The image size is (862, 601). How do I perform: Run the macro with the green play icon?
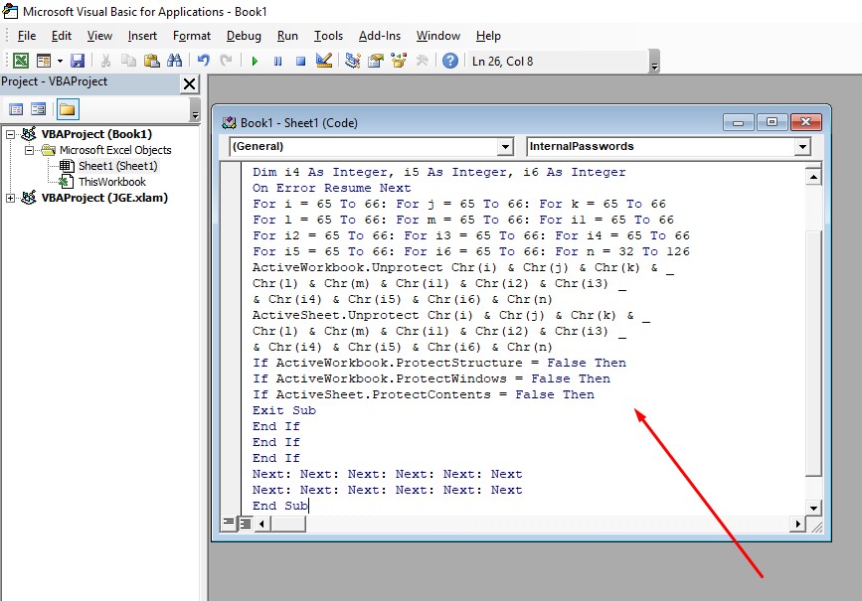click(255, 61)
